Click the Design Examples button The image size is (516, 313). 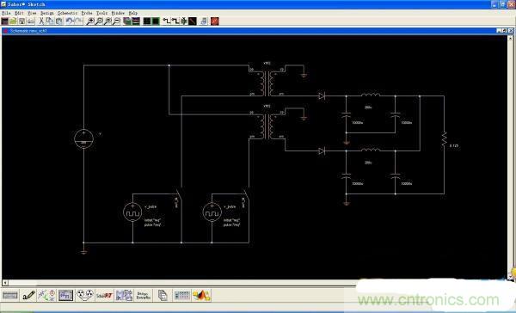[143, 296]
